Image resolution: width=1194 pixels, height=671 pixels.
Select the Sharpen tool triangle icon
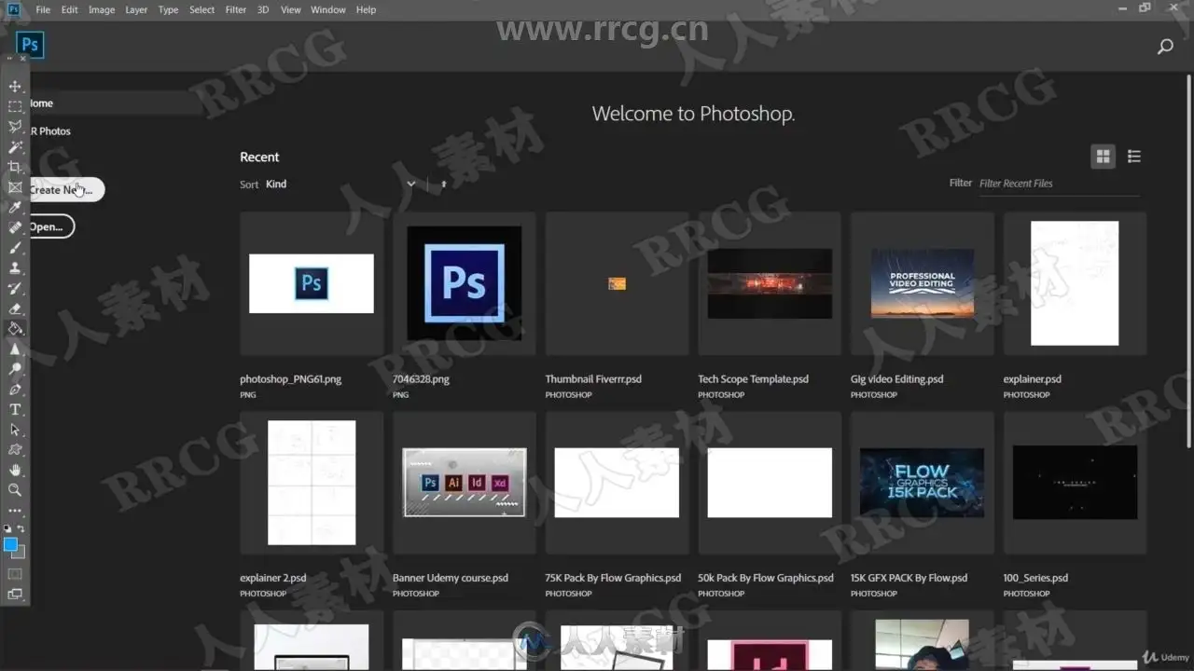[x=15, y=349]
